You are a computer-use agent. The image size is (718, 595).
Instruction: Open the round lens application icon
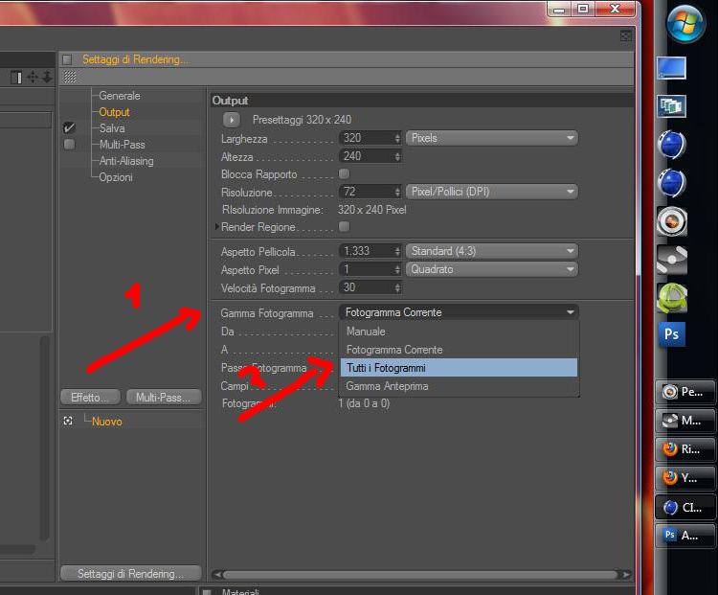click(672, 221)
